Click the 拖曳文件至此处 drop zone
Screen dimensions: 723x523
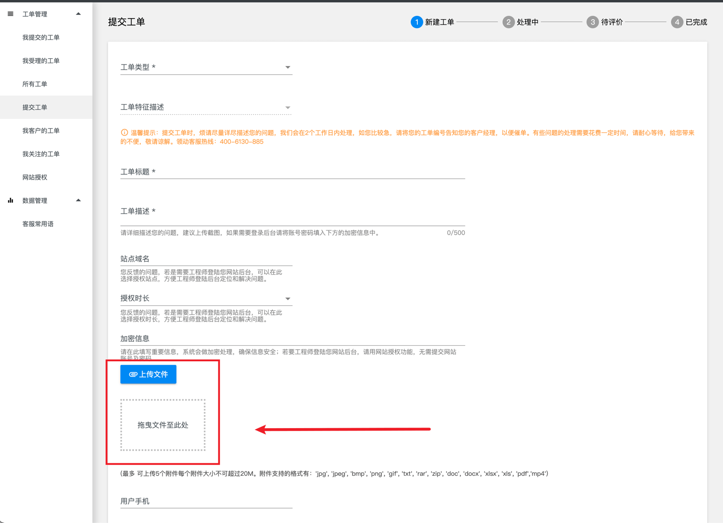pos(163,425)
